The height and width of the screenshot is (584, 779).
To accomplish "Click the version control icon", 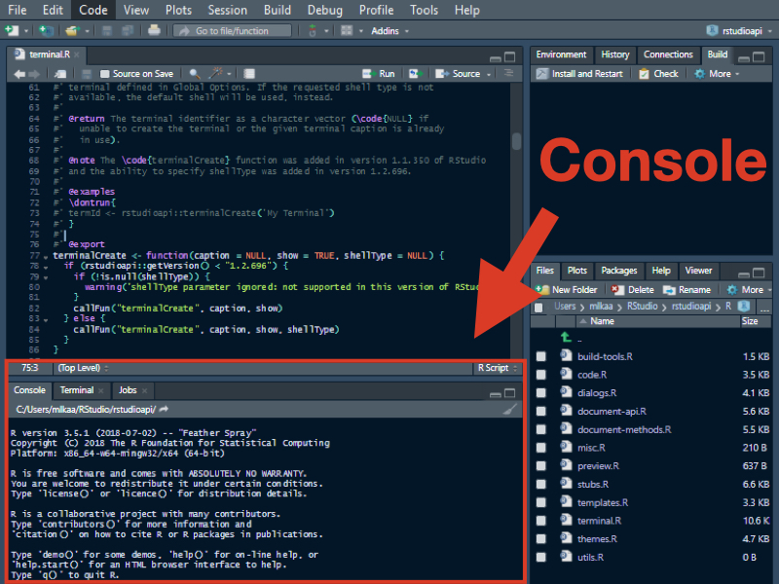I will pyautogui.click(x=313, y=31).
